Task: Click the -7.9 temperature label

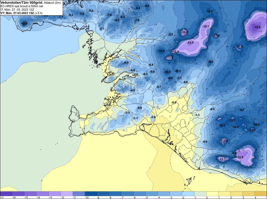Action: (x=82, y=14)
